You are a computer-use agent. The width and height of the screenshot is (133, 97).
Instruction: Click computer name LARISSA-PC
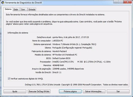click(58, 41)
